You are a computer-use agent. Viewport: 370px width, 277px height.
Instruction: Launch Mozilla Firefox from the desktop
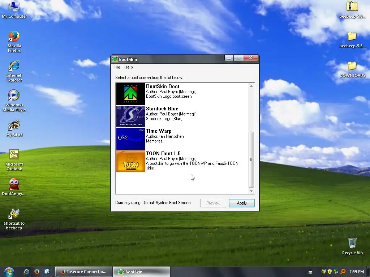(x=14, y=42)
